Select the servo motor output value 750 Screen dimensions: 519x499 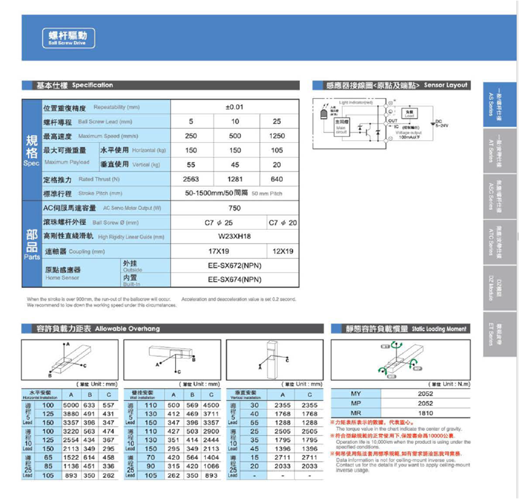[x=234, y=208]
